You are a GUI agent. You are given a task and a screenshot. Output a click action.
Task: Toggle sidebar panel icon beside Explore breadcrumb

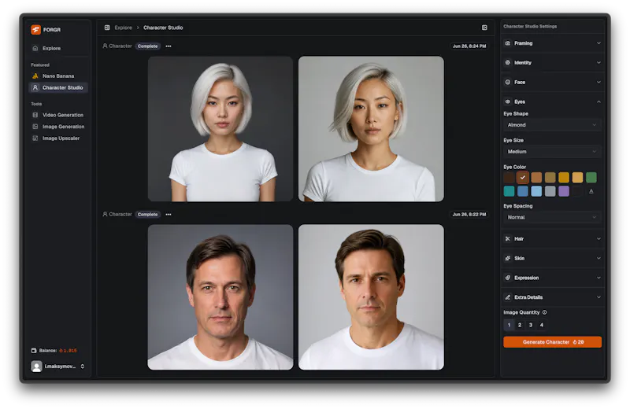click(x=107, y=28)
